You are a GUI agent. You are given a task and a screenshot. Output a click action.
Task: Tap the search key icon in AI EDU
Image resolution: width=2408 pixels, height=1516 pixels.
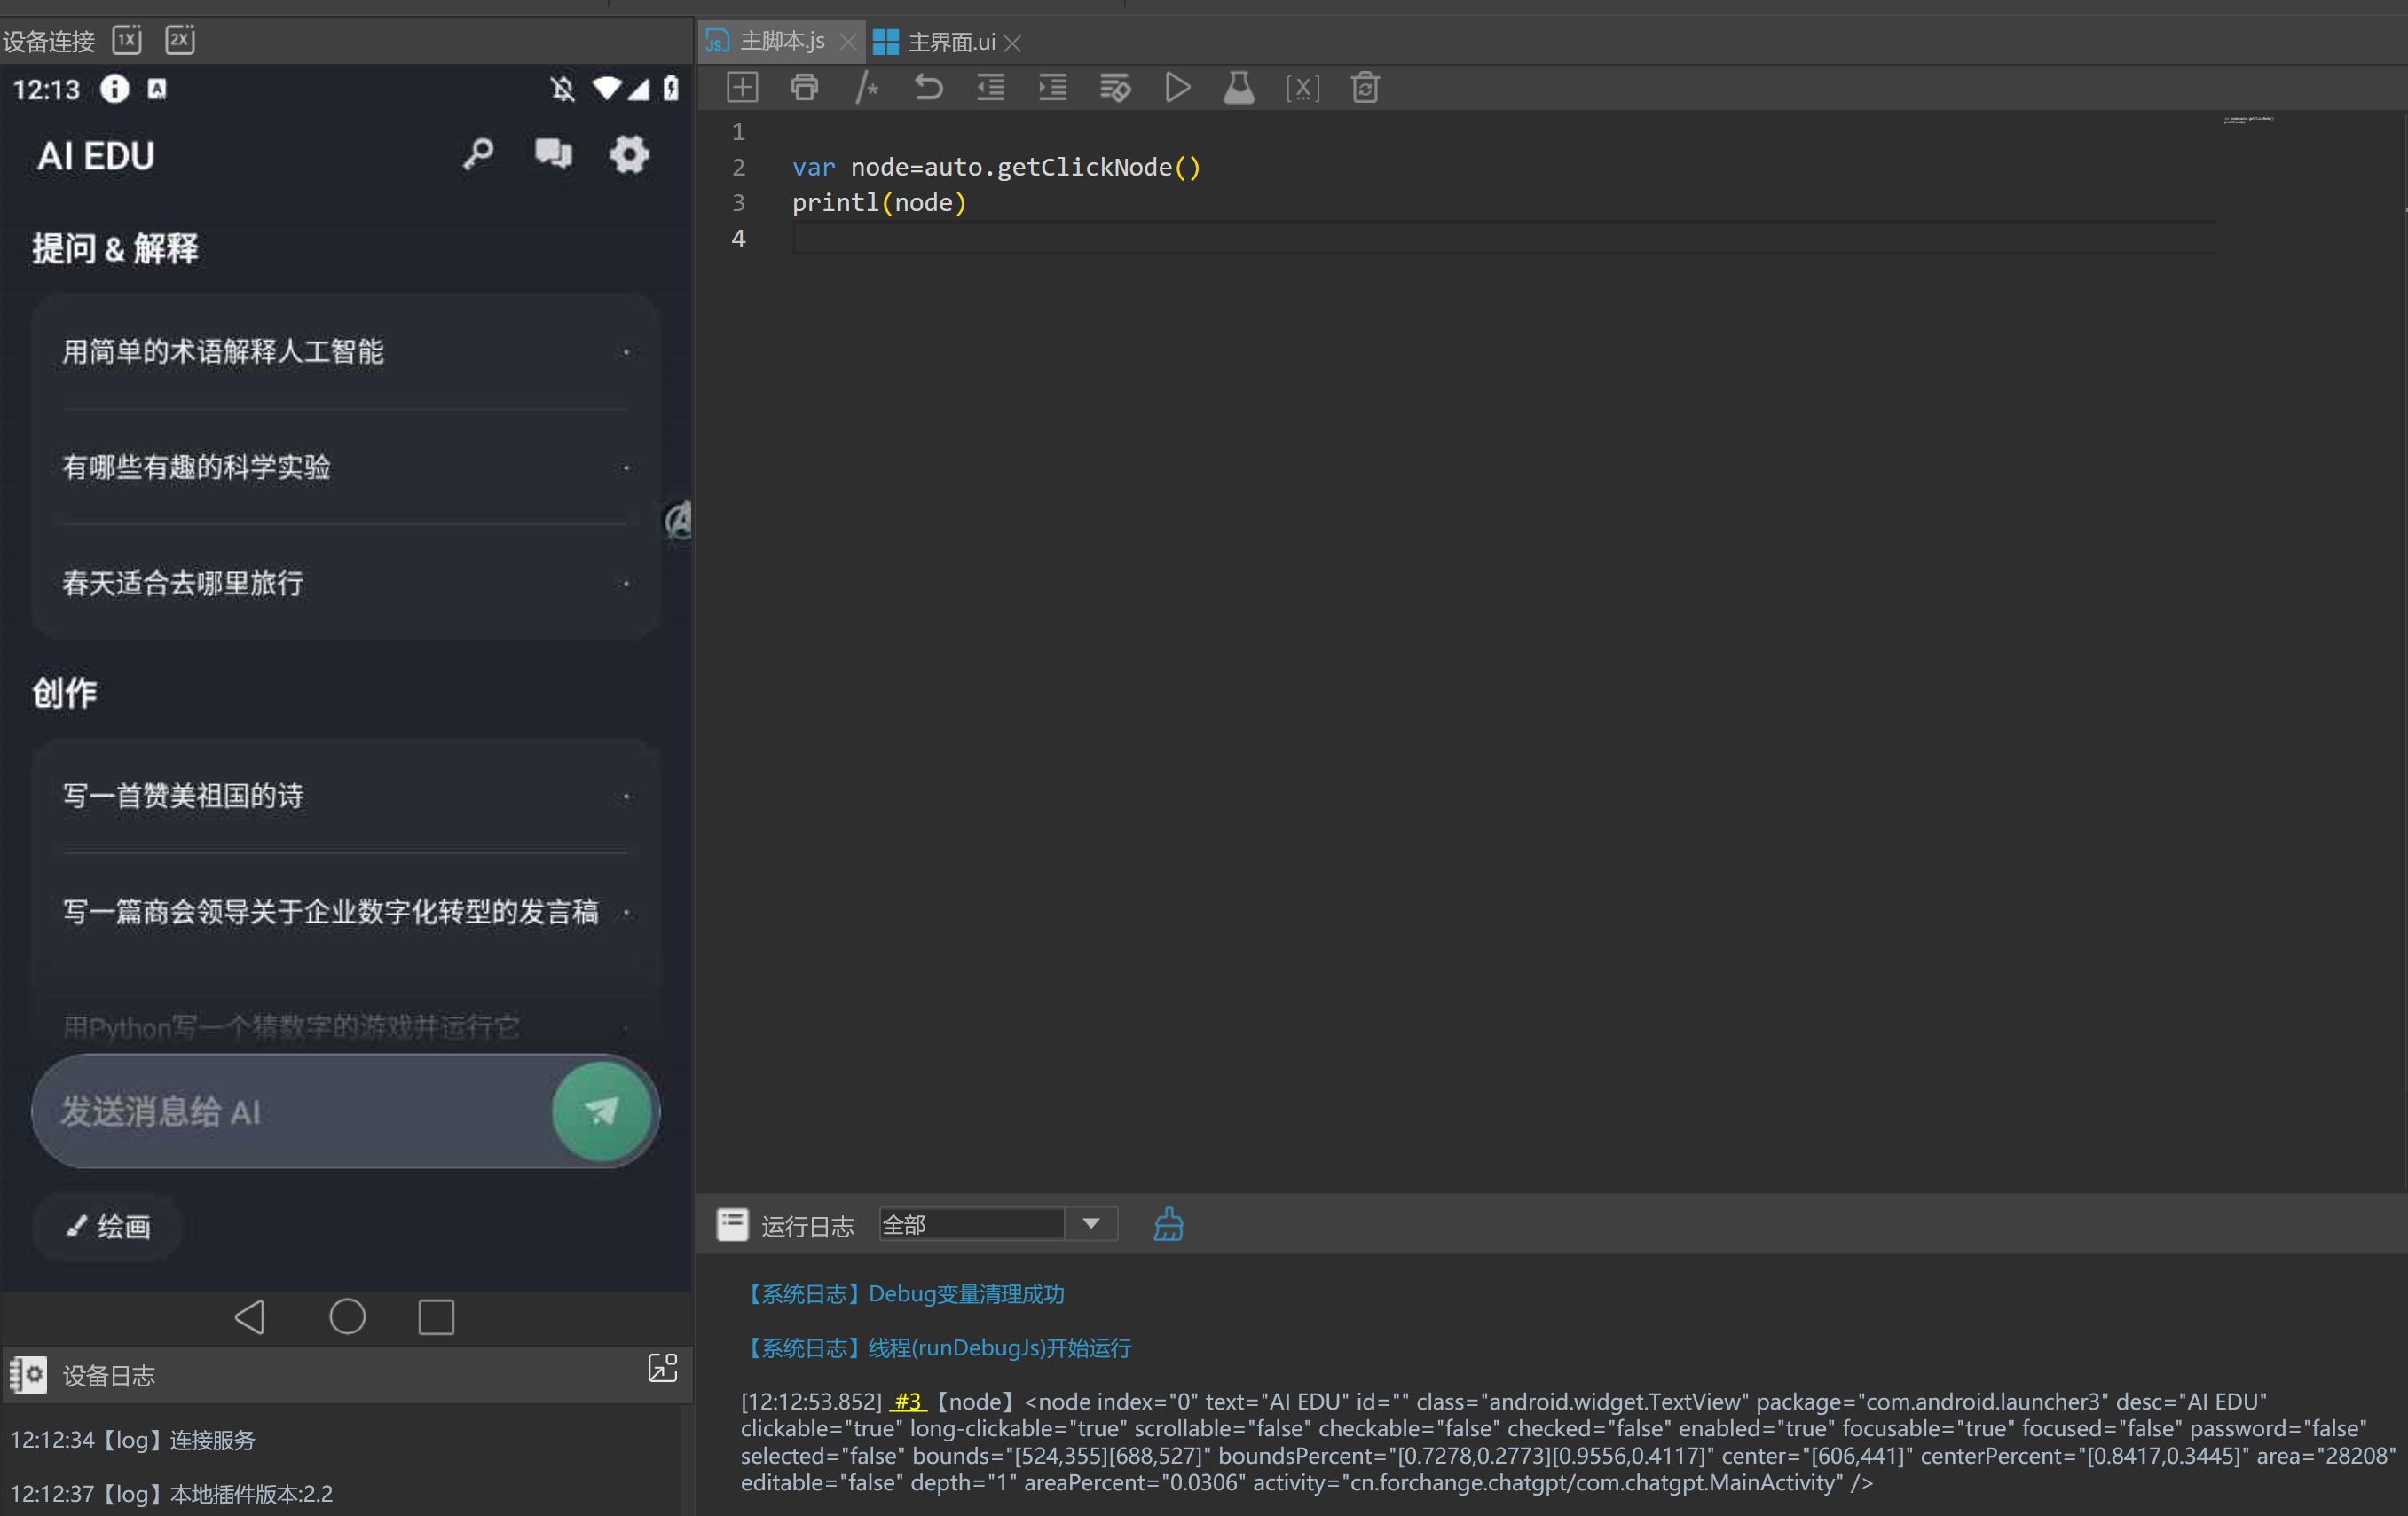click(478, 154)
